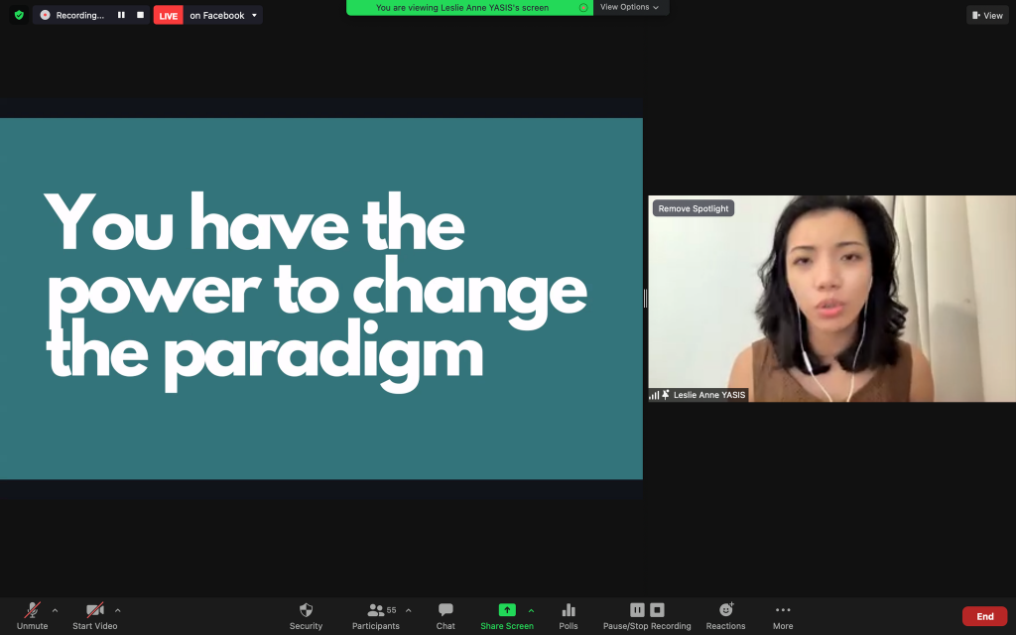The image size is (1016, 635).
Task: Click the Recording status indicator
Action: pos(71,15)
